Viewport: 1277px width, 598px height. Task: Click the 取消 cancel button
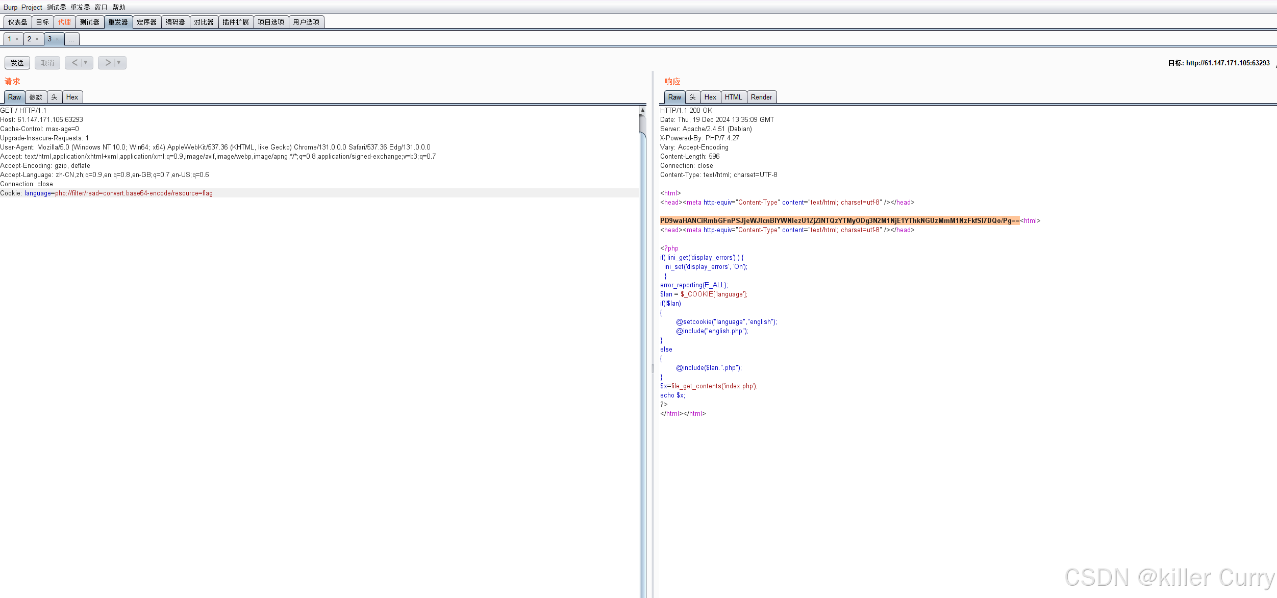(47, 63)
